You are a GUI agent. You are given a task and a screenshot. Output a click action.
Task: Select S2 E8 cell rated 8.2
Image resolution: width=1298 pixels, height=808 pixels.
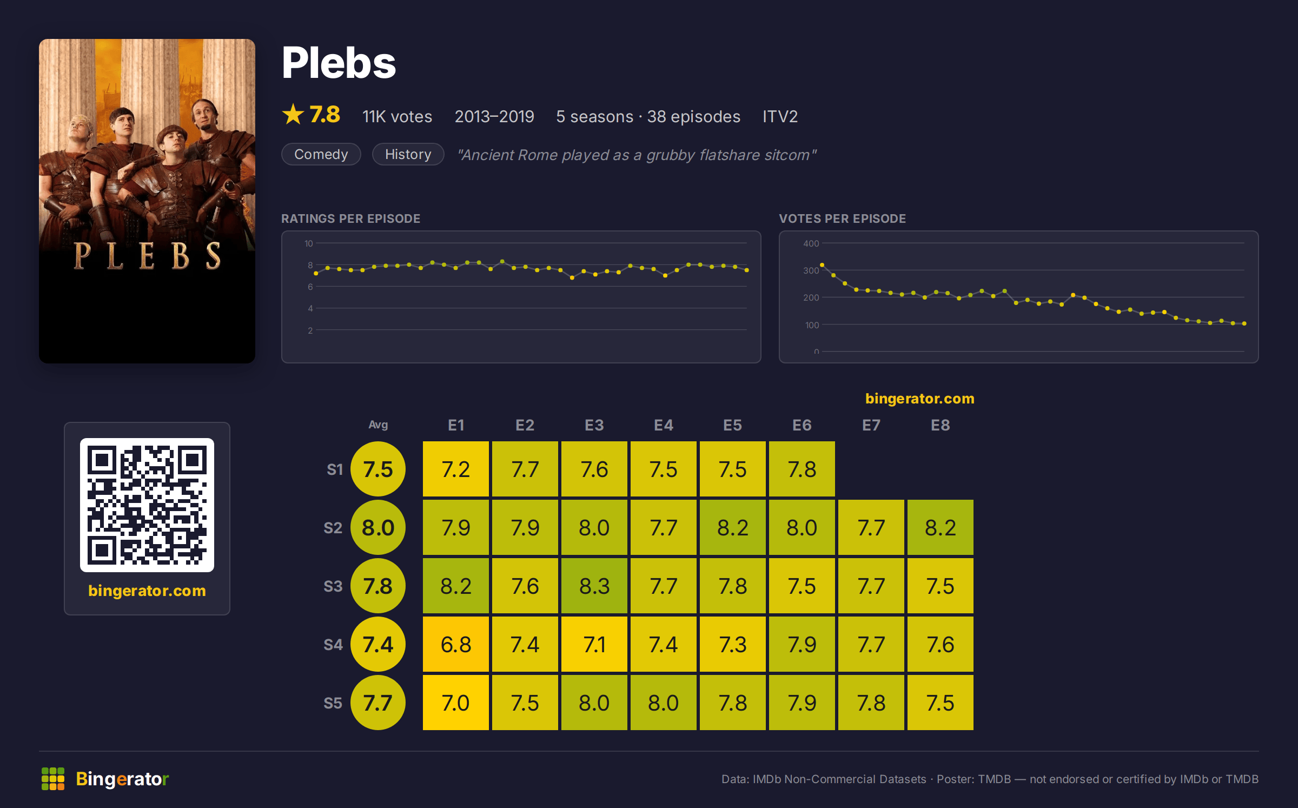941,527
